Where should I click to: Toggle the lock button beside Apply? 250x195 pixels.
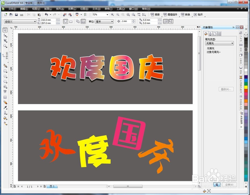click(217, 184)
